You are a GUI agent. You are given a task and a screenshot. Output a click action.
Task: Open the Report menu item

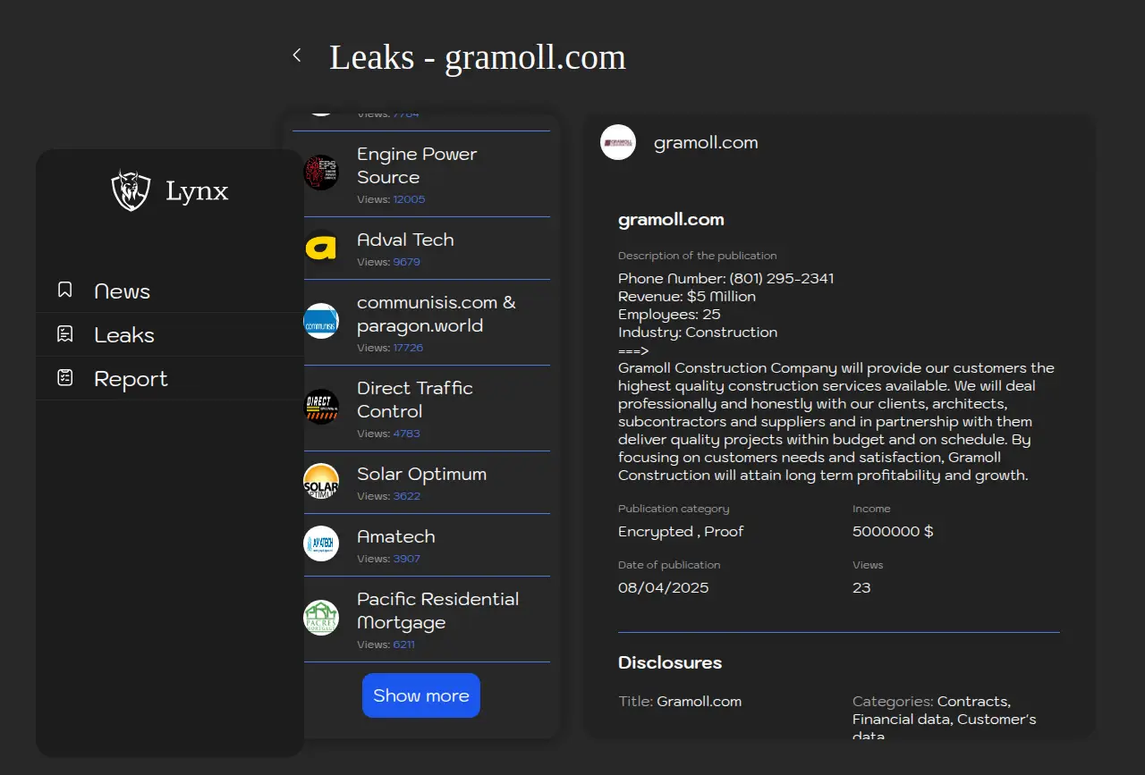131,379
